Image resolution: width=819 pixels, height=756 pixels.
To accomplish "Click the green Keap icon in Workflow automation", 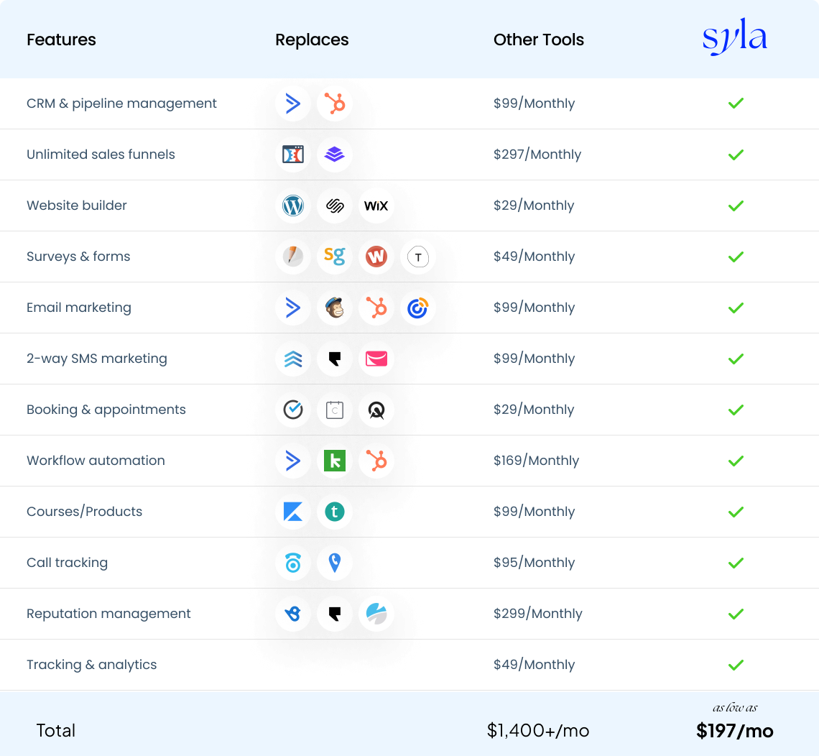I will click(335, 461).
